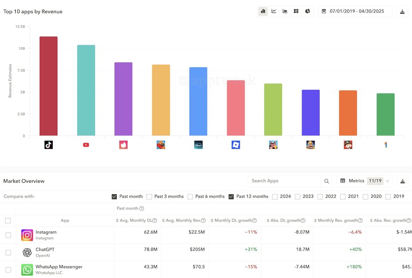This screenshot has height=278, width=412.
Task: Select the Instagram row checkbox
Action: [8, 235]
